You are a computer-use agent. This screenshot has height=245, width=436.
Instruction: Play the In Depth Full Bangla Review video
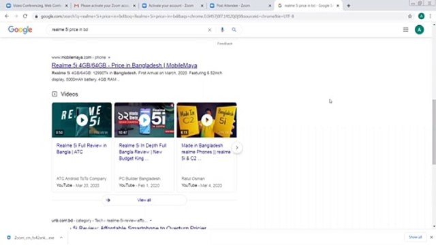(144, 120)
